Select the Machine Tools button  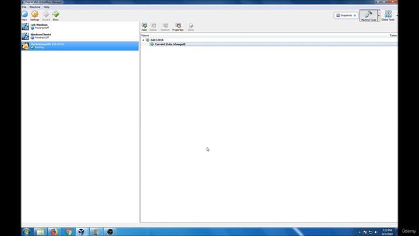pos(369,16)
